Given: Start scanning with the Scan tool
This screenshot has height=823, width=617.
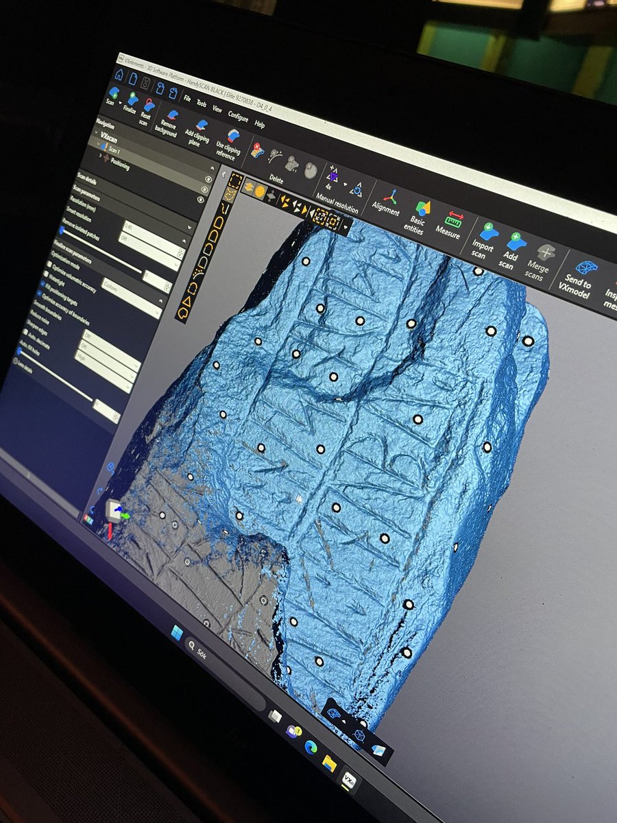Looking at the screenshot, I should click(x=111, y=97).
